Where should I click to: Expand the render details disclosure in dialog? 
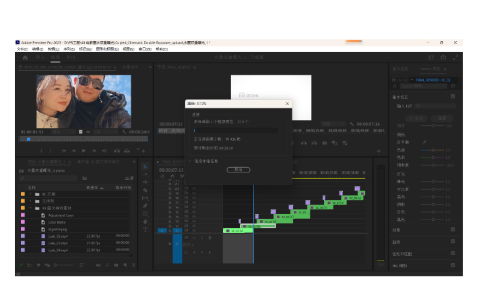coord(191,161)
